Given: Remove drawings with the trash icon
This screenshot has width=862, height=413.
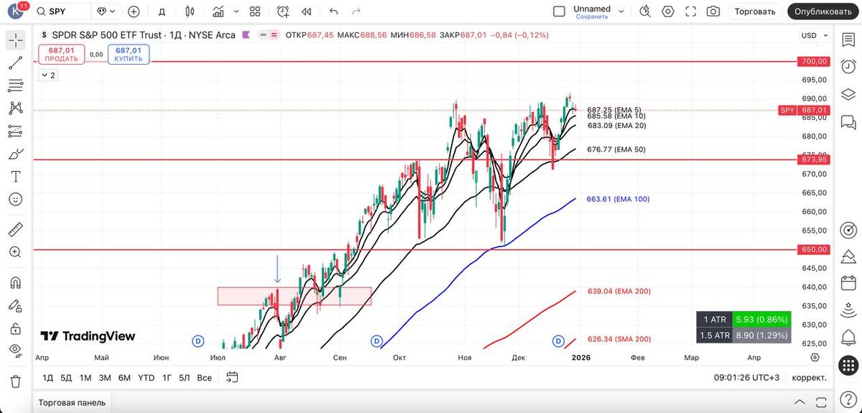Looking at the screenshot, I should (x=16, y=381).
